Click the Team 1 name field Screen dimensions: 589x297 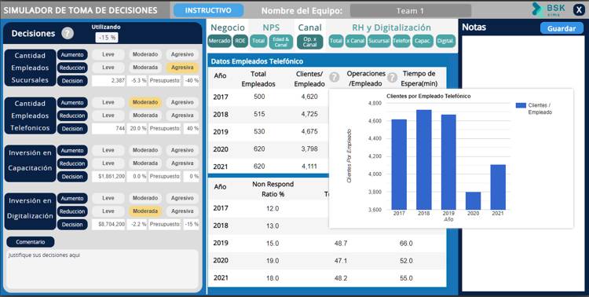(x=411, y=11)
